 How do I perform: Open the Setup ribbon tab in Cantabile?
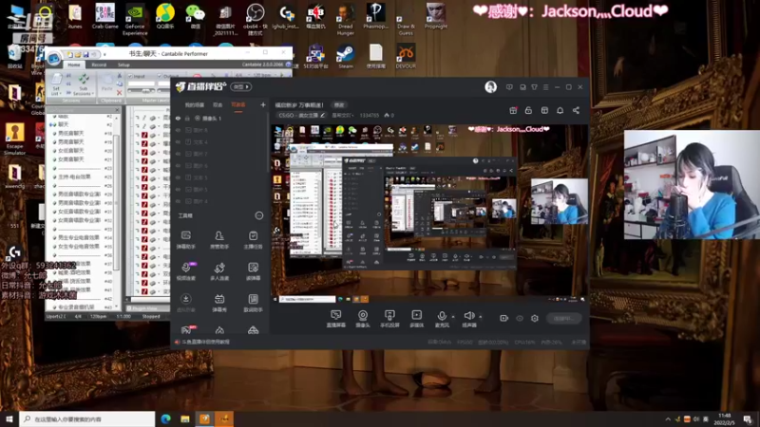pyautogui.click(x=123, y=65)
